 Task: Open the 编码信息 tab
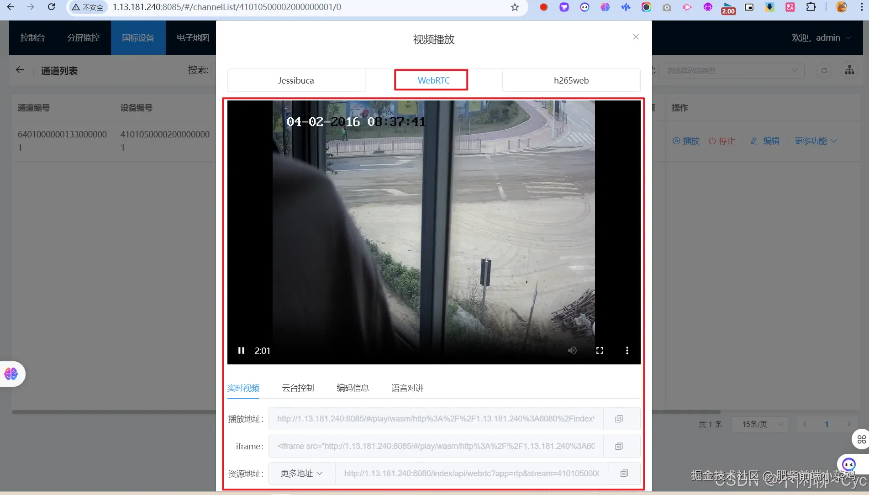pyautogui.click(x=353, y=388)
